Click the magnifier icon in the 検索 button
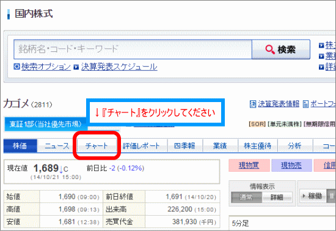This screenshot has height=231, width=336. click(270, 50)
